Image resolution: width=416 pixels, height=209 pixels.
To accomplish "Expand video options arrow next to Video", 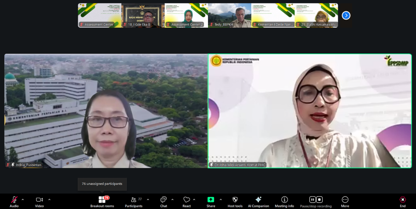I will pyautogui.click(x=49, y=200).
